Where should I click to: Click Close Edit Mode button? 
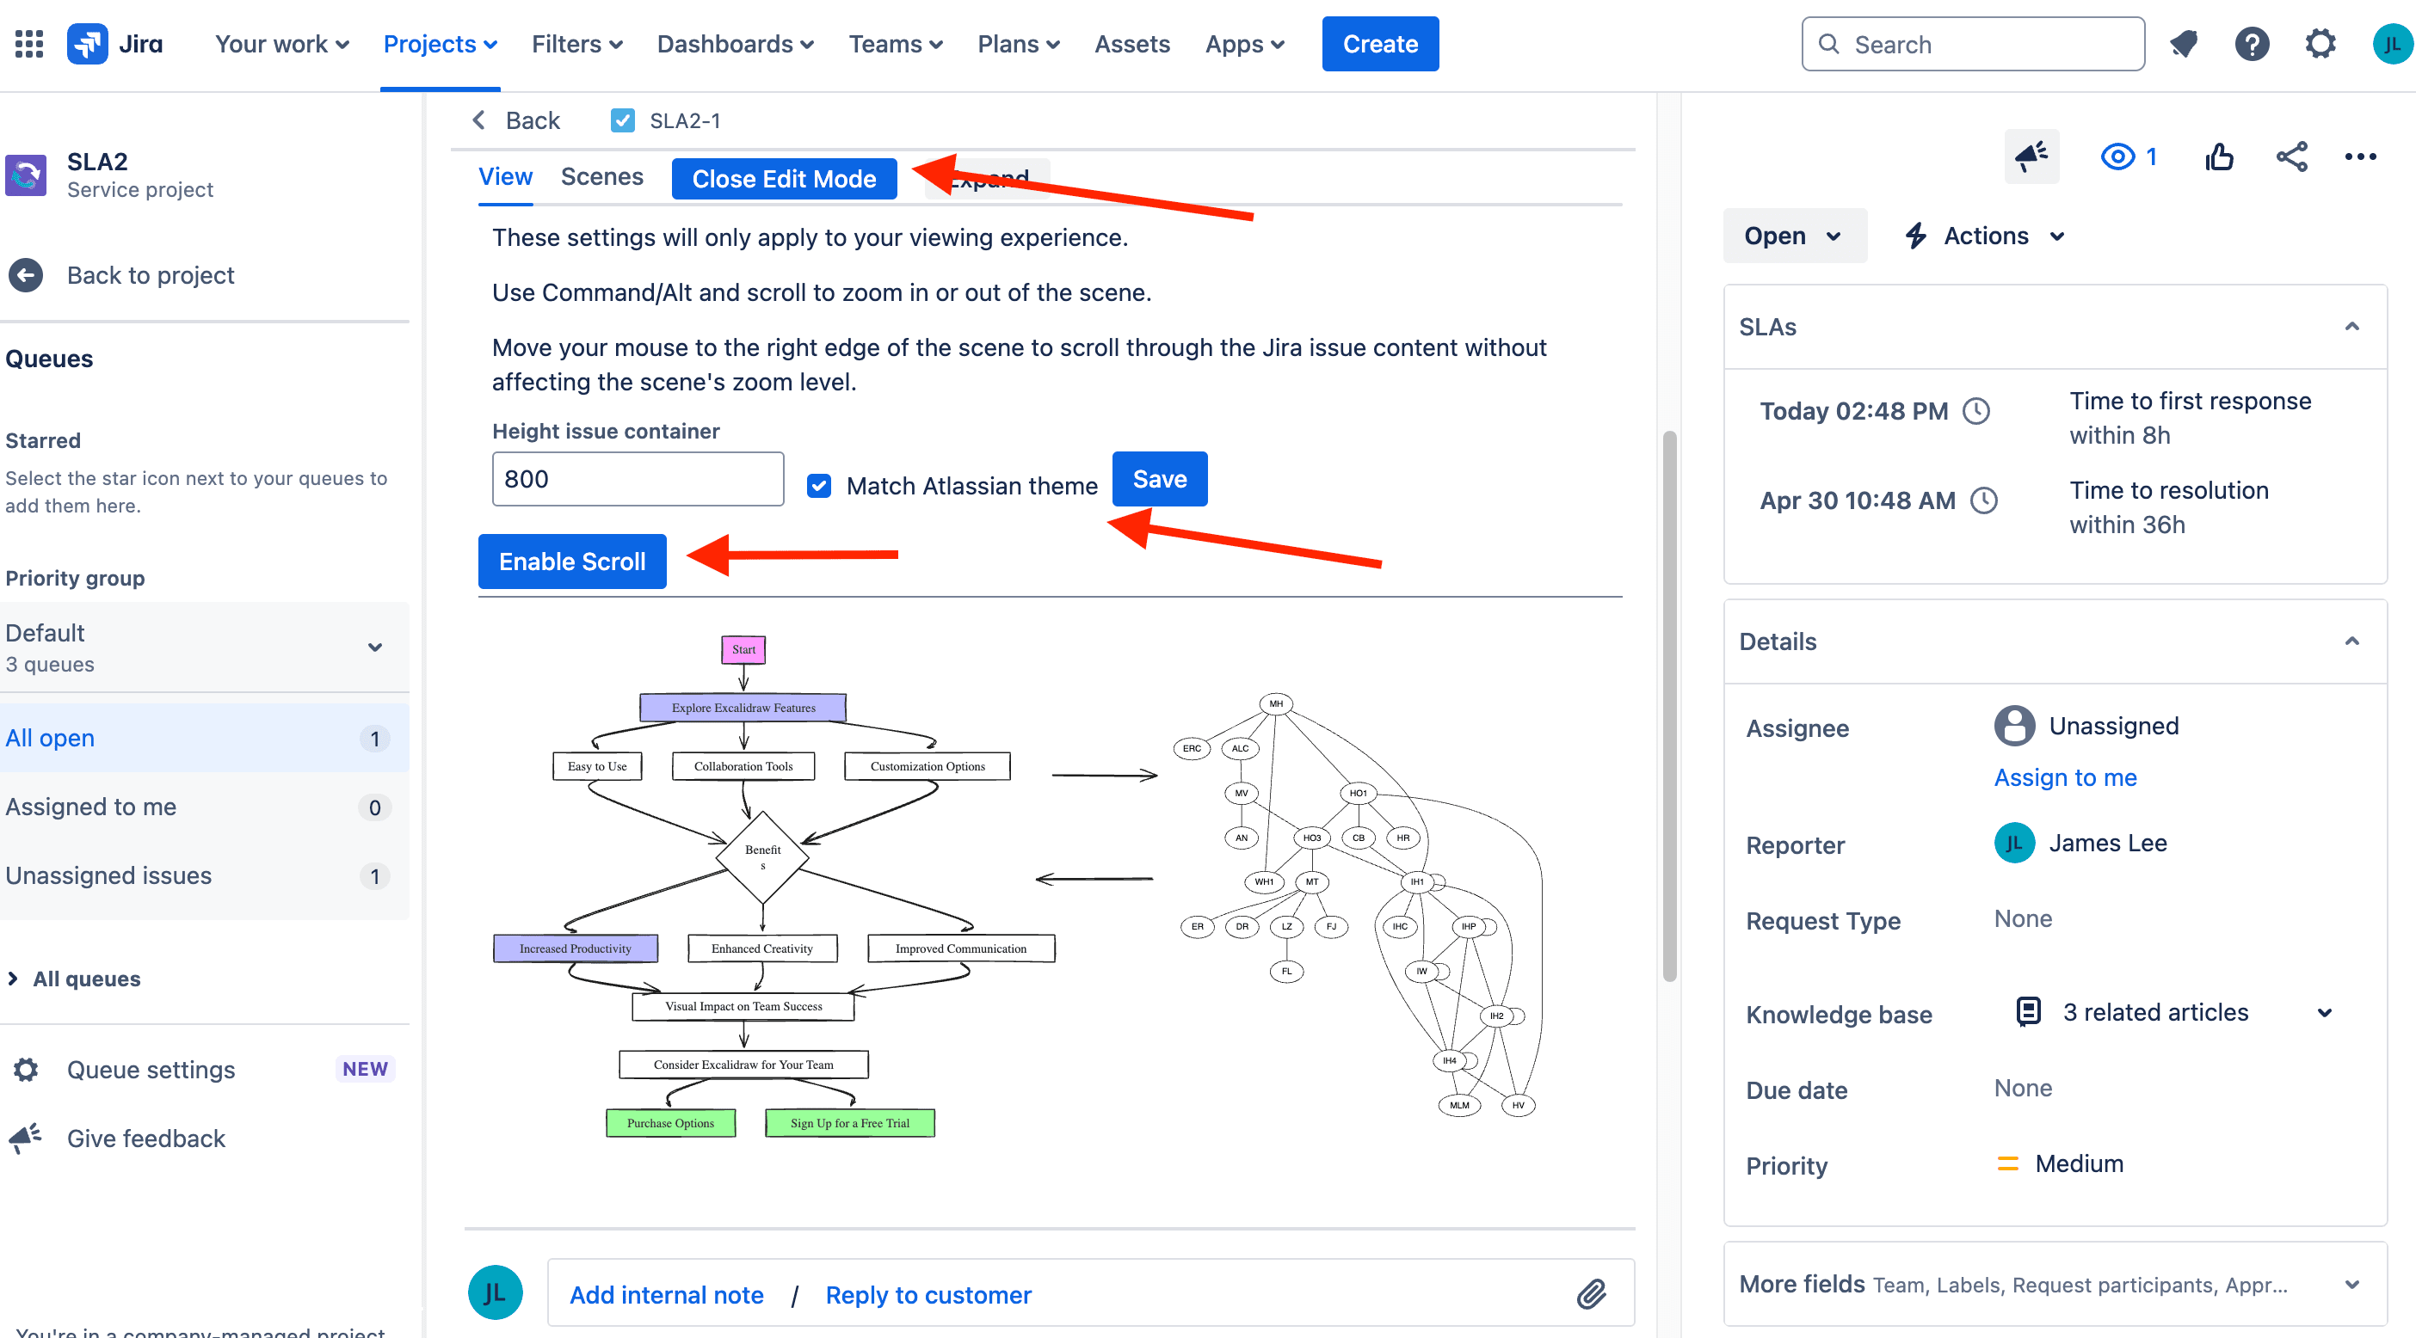point(784,178)
